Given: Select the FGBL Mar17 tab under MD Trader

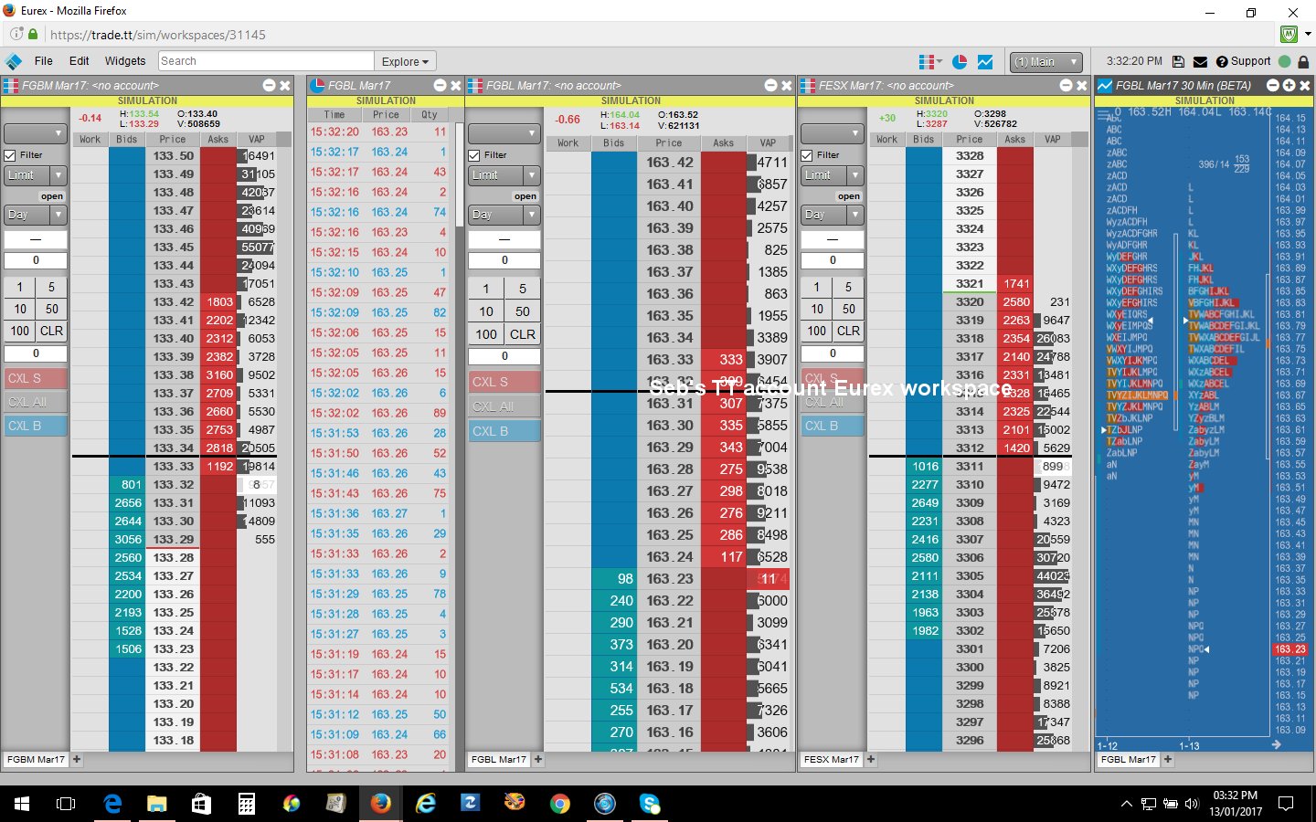Looking at the screenshot, I should (498, 759).
